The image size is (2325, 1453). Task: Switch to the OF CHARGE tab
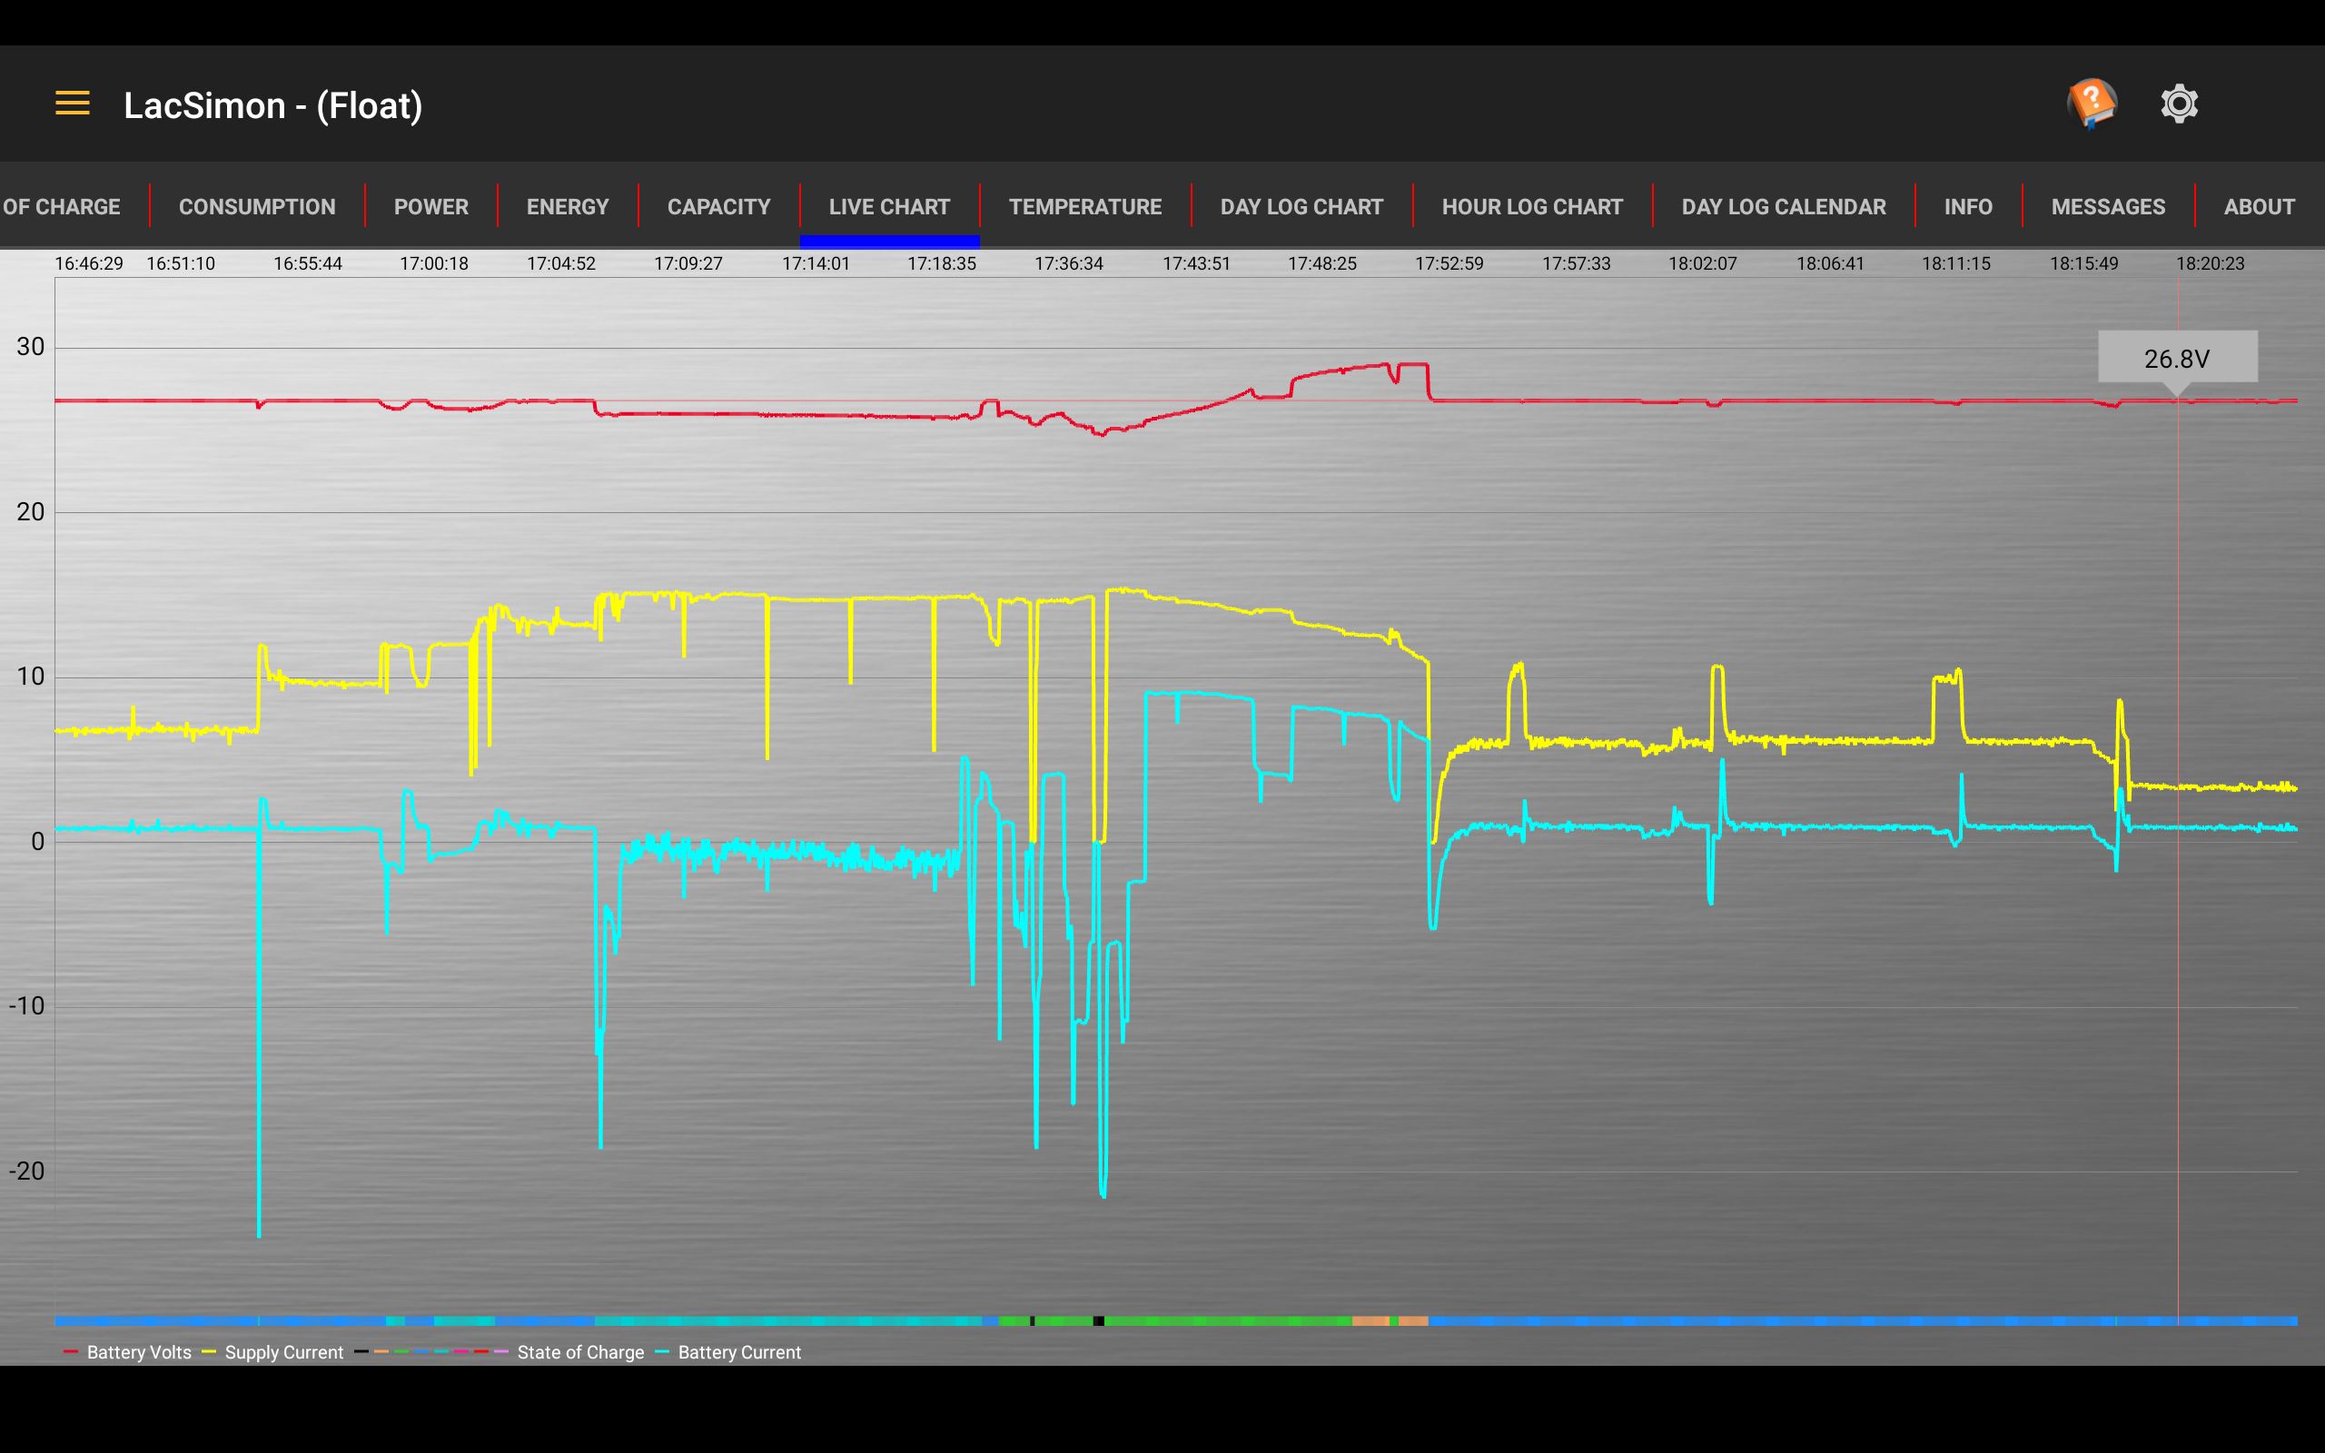pos(62,207)
